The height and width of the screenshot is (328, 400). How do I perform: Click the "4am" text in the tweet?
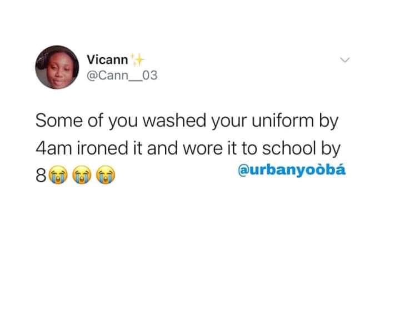53,148
